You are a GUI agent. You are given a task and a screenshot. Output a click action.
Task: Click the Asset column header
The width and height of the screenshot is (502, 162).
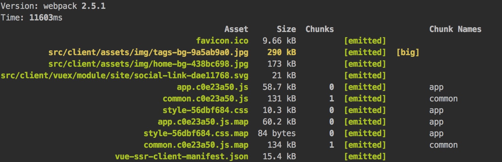pos(236,29)
